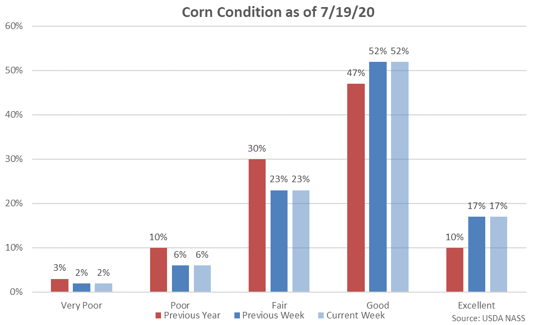Click the Current Week light-blue legend swatch
The height and width of the screenshot is (325, 534).
pyautogui.click(x=320, y=316)
